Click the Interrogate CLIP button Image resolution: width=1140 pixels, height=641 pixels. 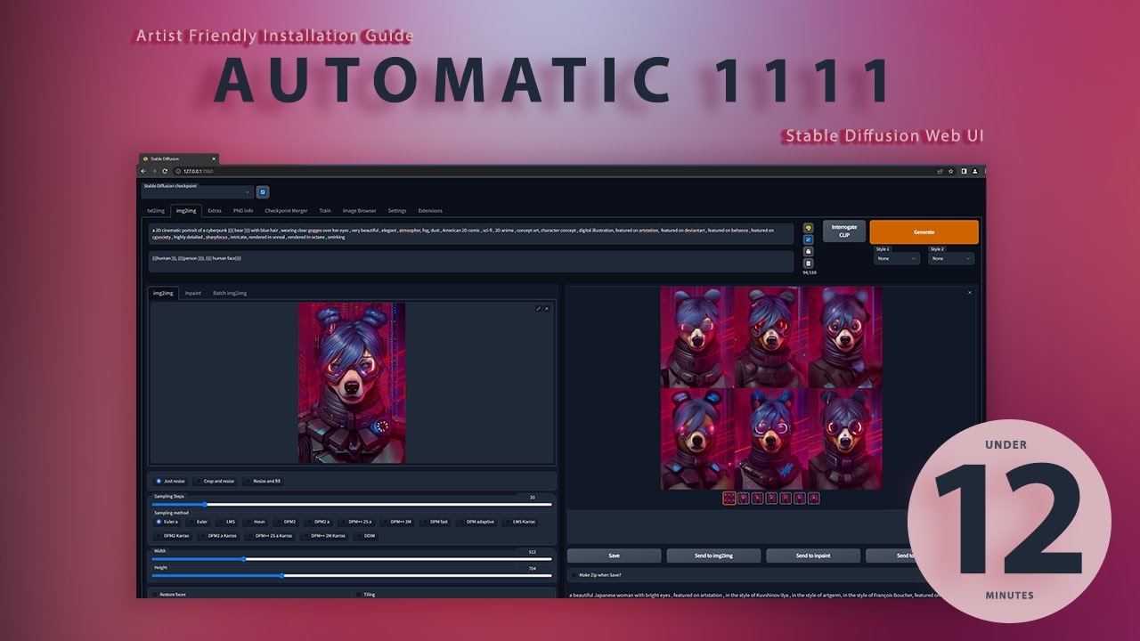[x=844, y=232]
